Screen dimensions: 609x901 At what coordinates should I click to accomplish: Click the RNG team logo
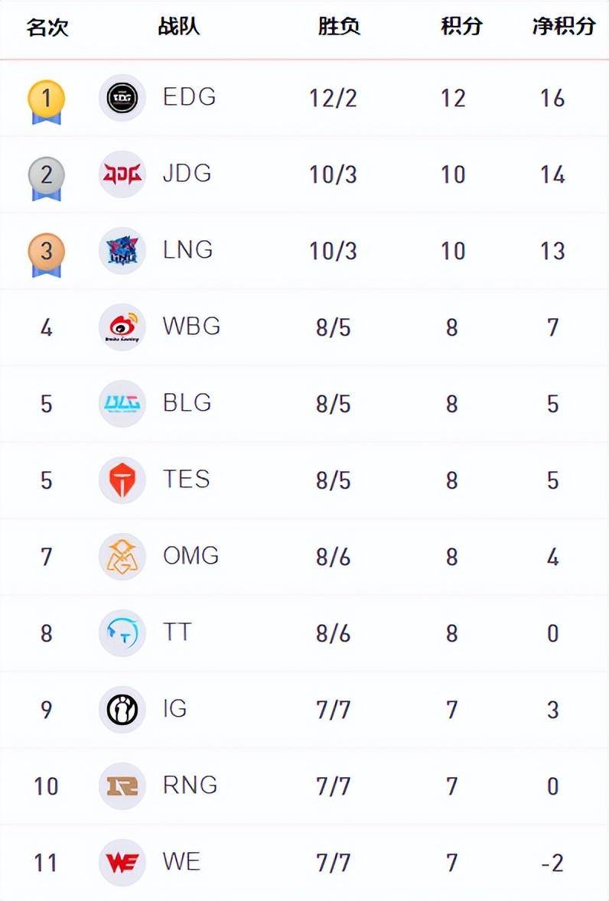point(122,786)
